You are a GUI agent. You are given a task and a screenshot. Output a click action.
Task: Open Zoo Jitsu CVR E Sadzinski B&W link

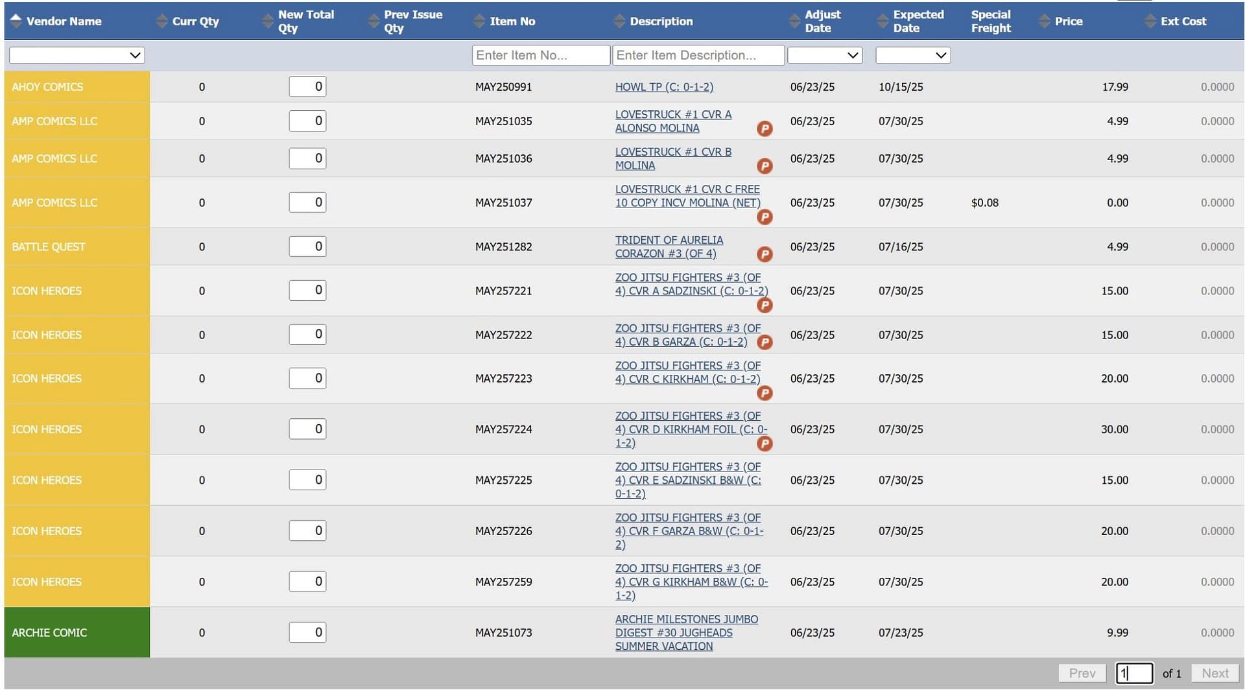tap(688, 480)
